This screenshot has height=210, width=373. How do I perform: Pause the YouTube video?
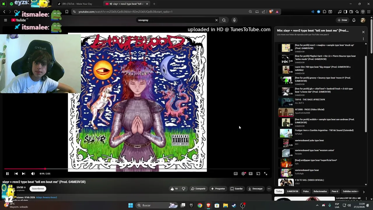(x=7, y=174)
